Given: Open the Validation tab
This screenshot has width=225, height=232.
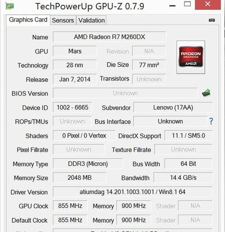Looking at the screenshot, I should (91, 20).
